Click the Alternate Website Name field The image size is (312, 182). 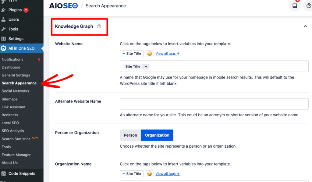click(214, 104)
